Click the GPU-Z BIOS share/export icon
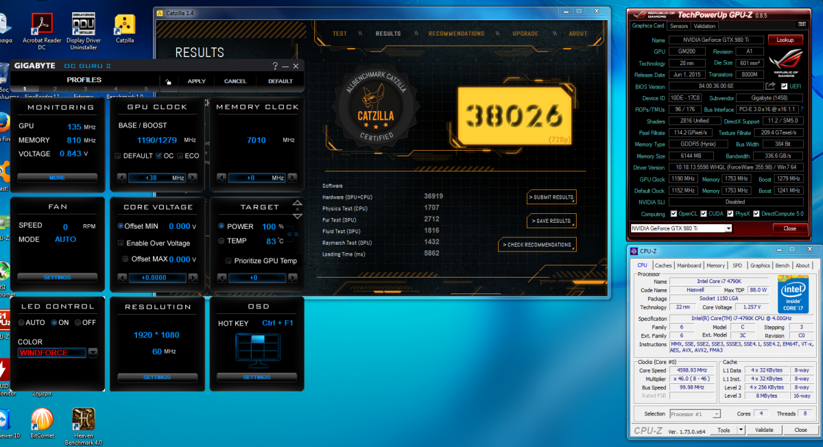Screen dimensions: 823x447 770,86
